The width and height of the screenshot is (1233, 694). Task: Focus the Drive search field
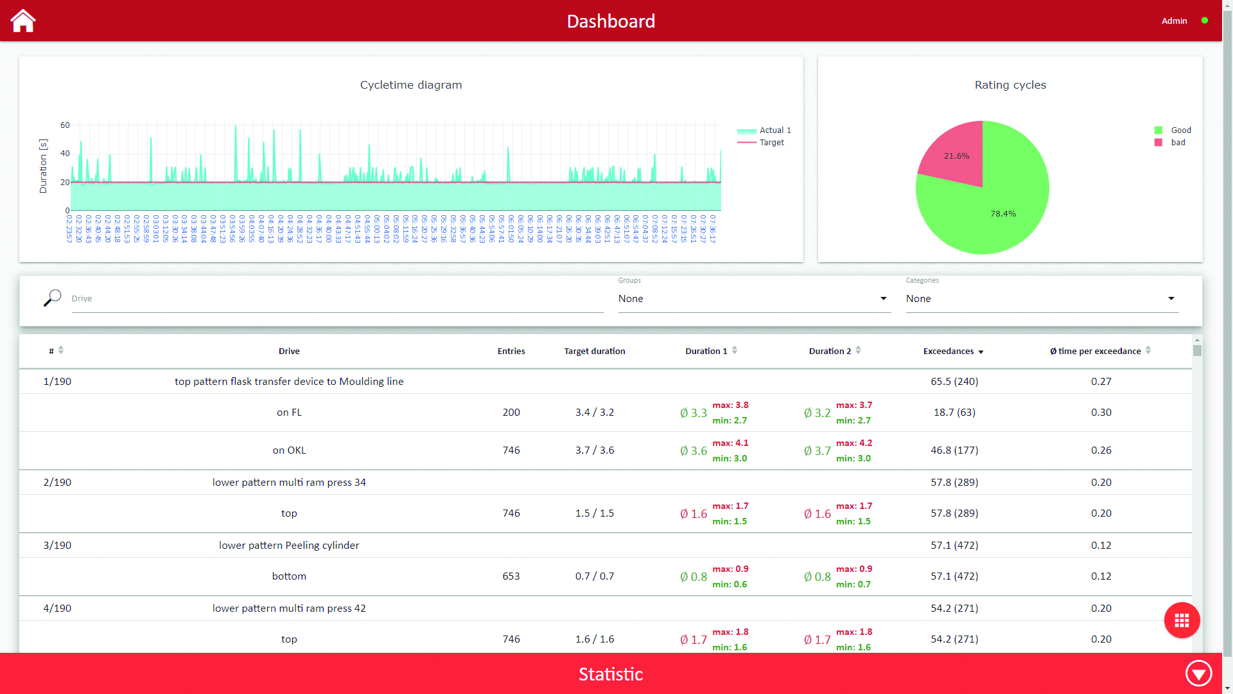tap(337, 299)
